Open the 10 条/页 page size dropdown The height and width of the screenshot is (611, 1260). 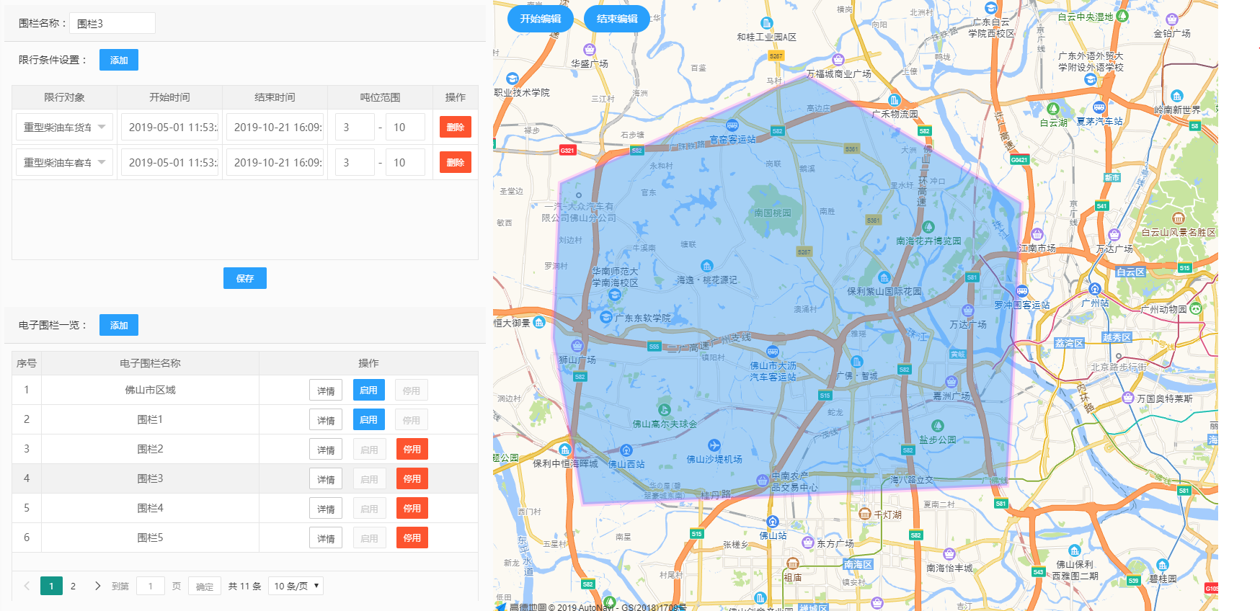pos(296,586)
